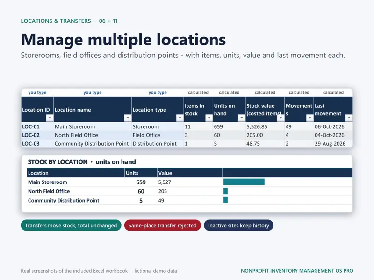Viewport: 374px width, 280px height.
Task: Select the LOC-02 cell
Action: [37, 135]
